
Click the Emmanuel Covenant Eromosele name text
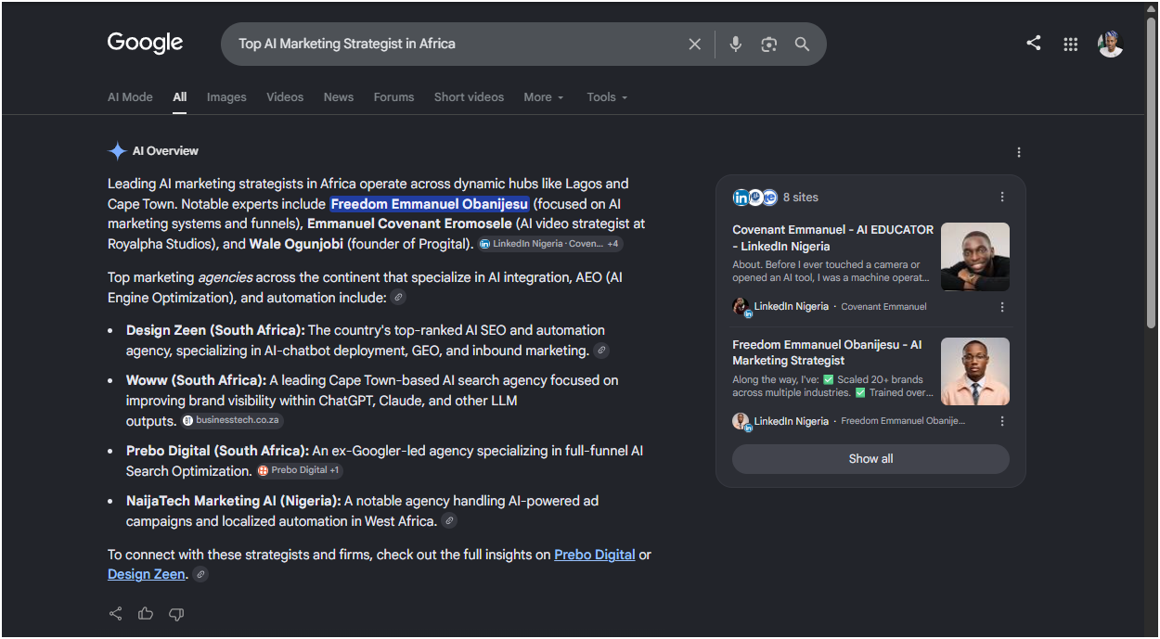point(409,224)
